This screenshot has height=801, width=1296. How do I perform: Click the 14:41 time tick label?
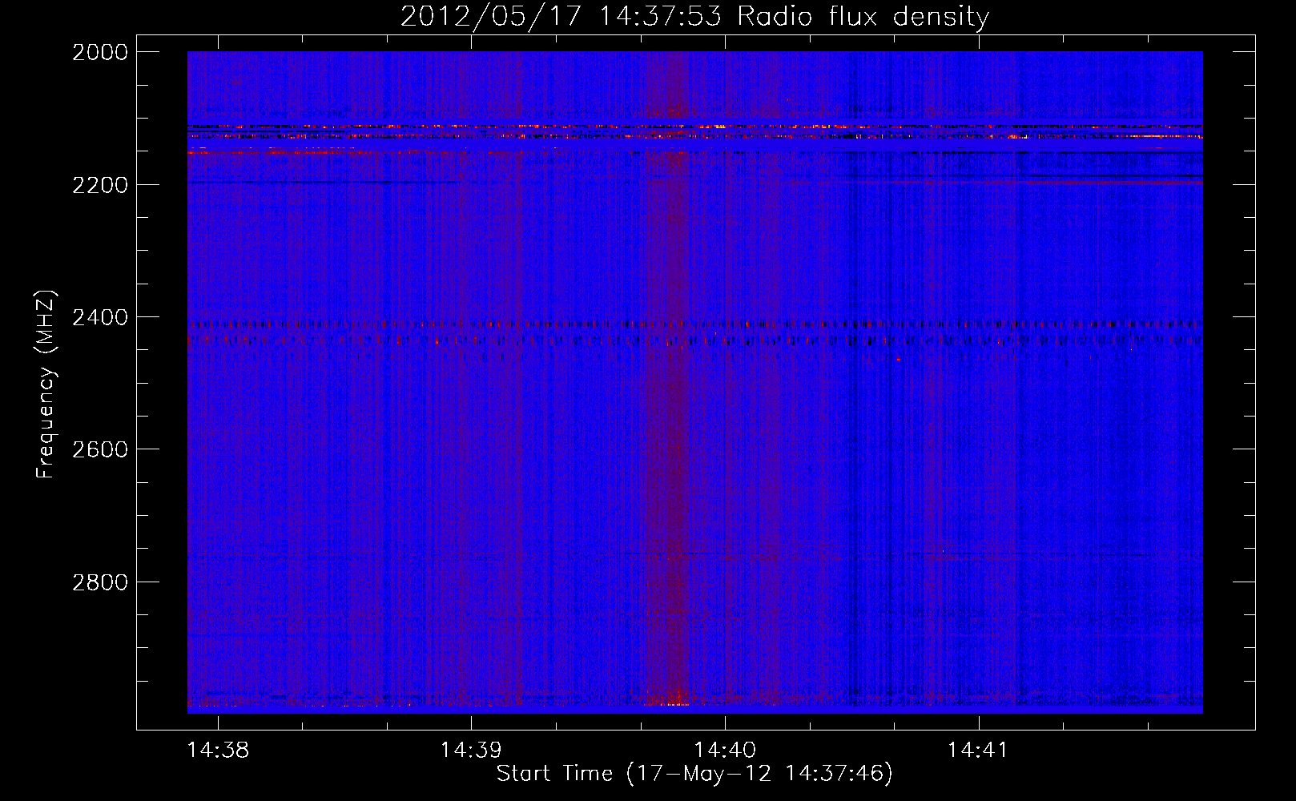coord(978,750)
